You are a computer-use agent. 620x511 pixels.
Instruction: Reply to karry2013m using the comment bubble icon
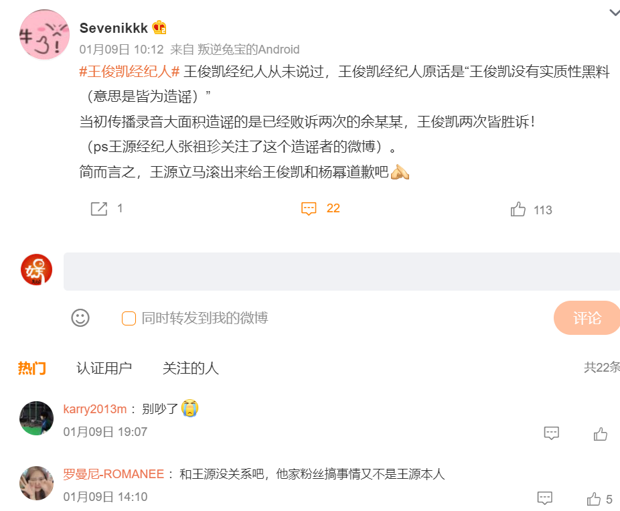click(551, 433)
